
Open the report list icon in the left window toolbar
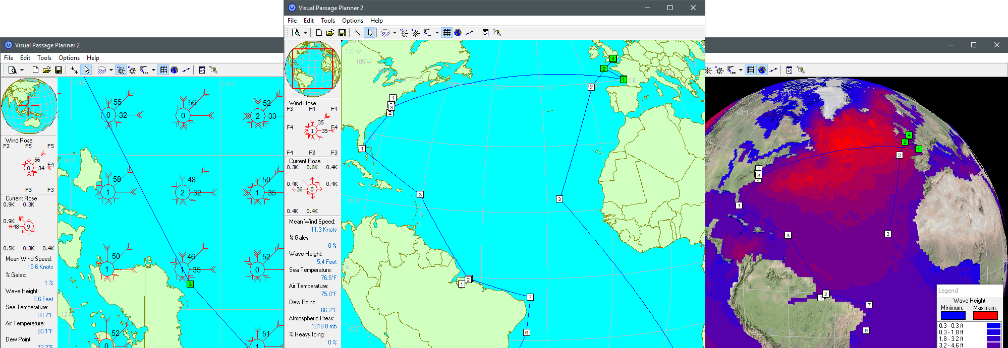(202, 70)
